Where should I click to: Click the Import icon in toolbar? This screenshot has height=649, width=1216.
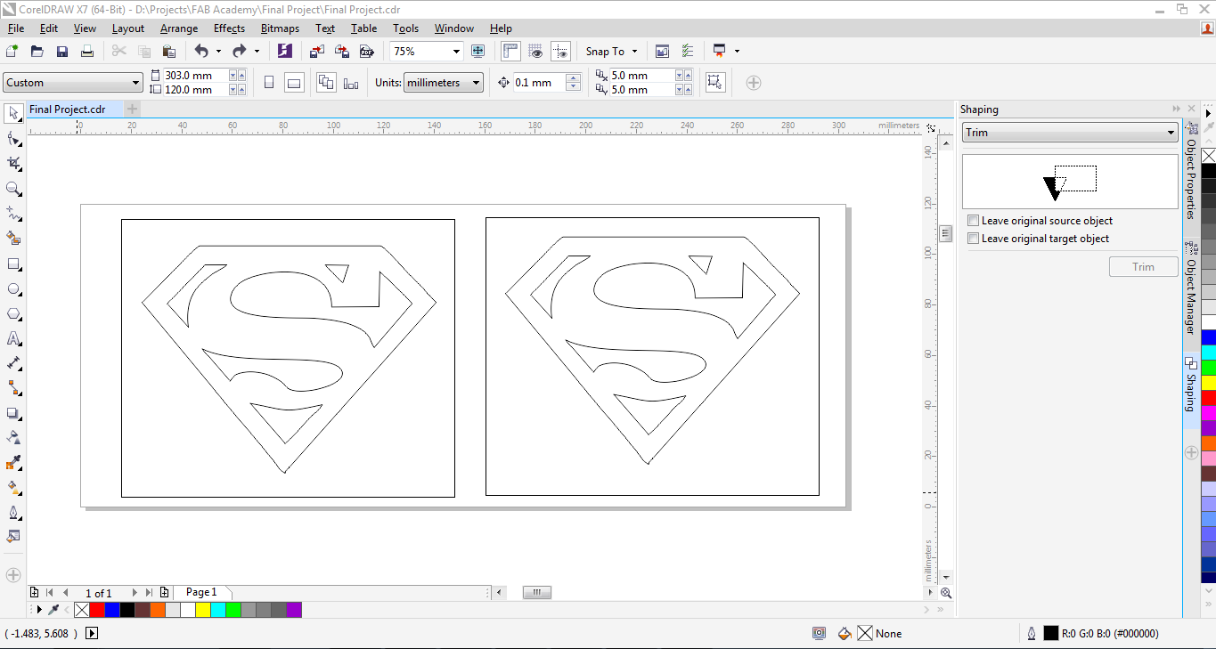pyautogui.click(x=317, y=52)
